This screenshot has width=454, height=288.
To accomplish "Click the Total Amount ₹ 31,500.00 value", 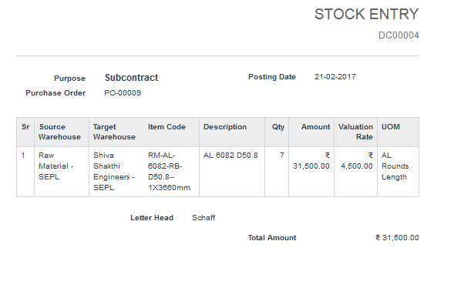I will coord(397,238).
